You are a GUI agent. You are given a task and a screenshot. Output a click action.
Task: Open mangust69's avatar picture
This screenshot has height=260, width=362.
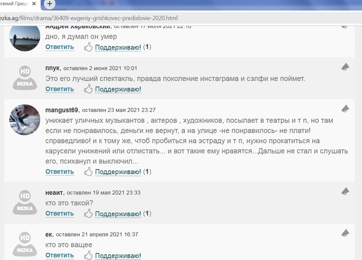pyautogui.click(x=25, y=120)
